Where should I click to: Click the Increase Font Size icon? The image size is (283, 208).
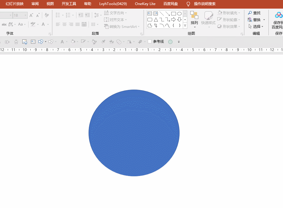click(x=32, y=15)
